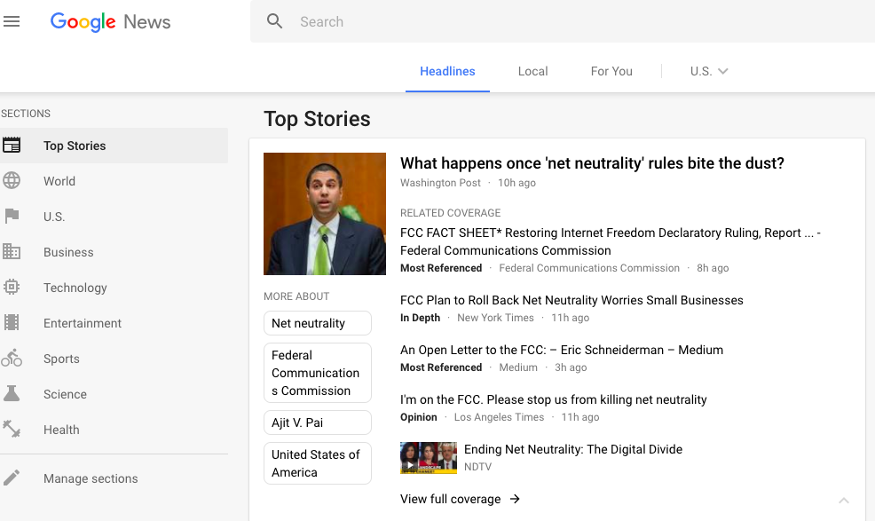Open the Ajit Pai story photo
The image size is (875, 521).
(x=325, y=214)
